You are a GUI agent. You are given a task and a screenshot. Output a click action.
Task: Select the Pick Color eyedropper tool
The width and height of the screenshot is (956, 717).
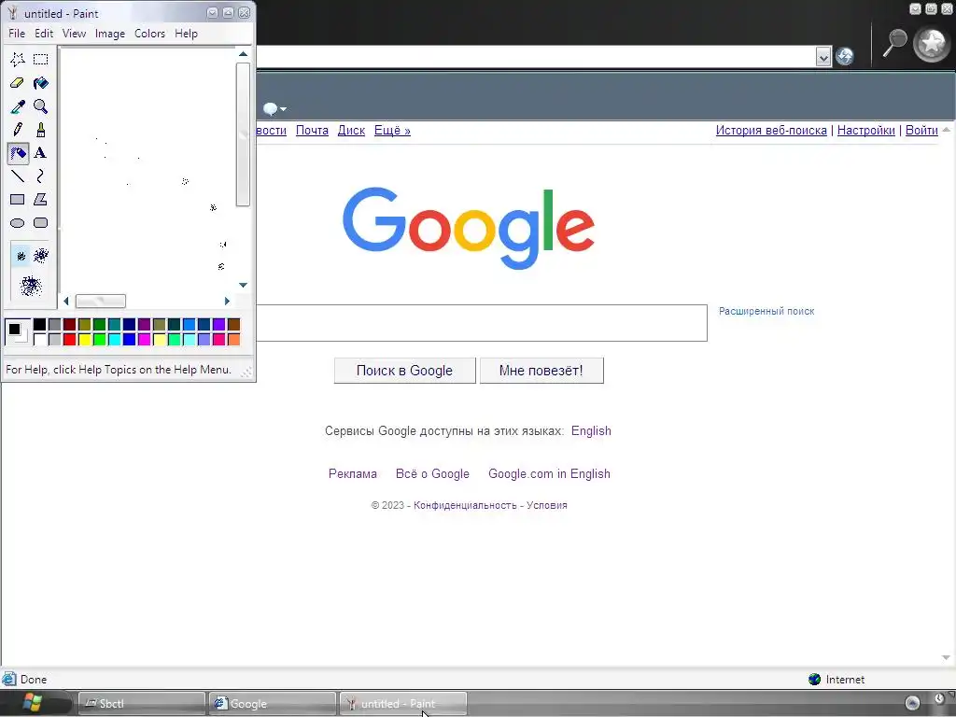(x=18, y=106)
